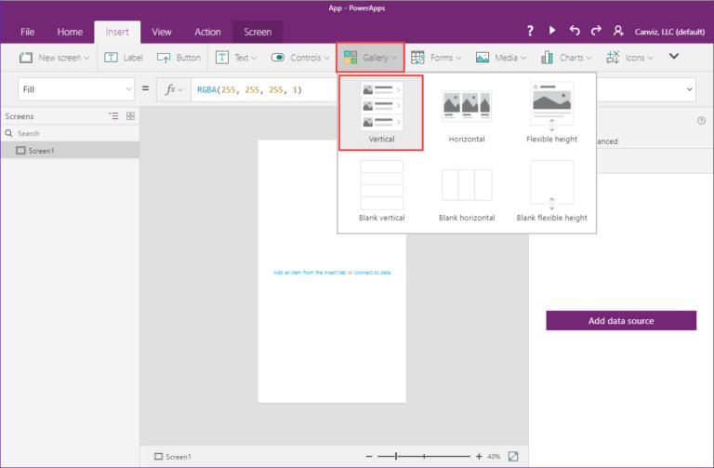Click the Help question mark icon
The image size is (714, 468).
tap(530, 32)
